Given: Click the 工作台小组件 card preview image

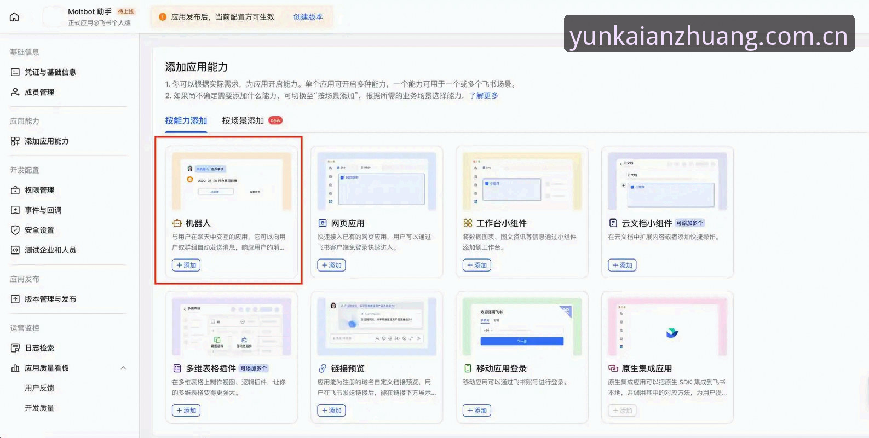Looking at the screenshot, I should [x=522, y=181].
